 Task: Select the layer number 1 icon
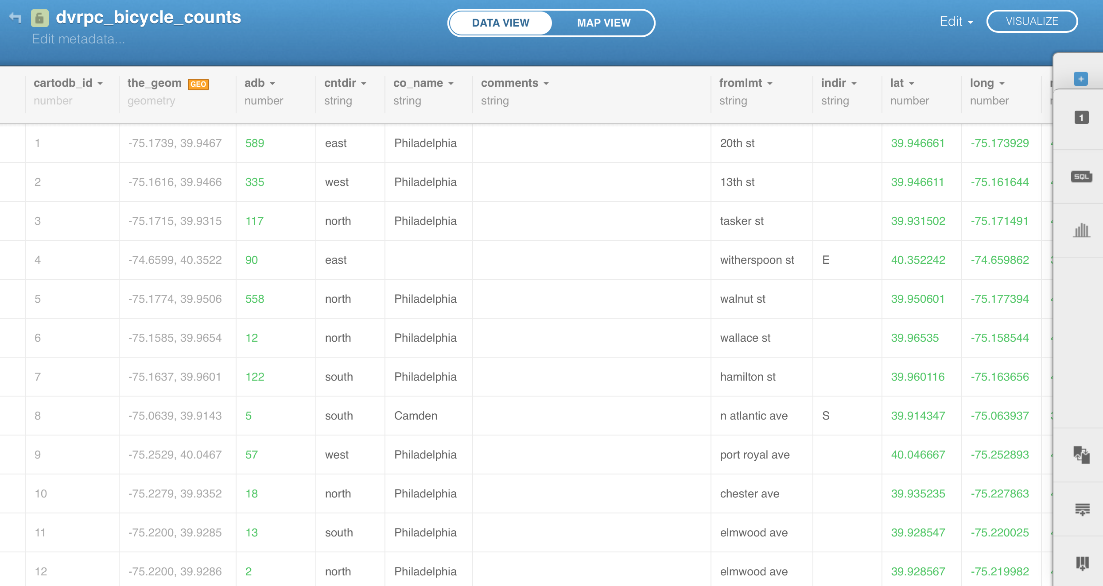(x=1081, y=118)
